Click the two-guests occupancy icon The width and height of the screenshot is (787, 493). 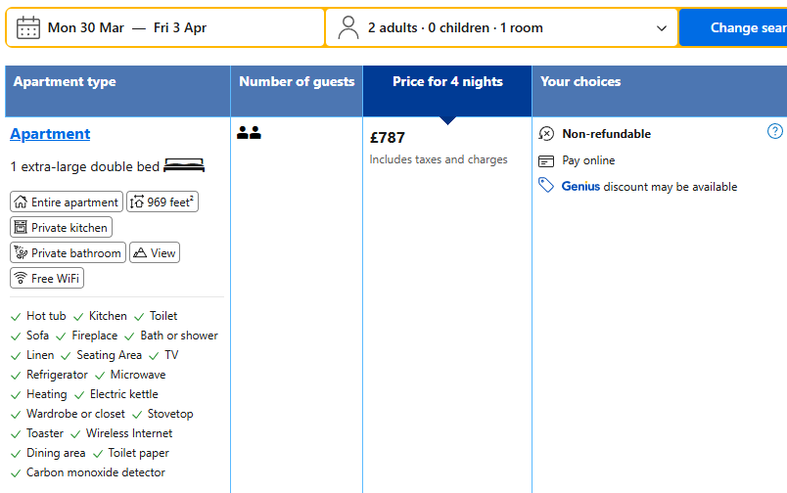tap(249, 132)
